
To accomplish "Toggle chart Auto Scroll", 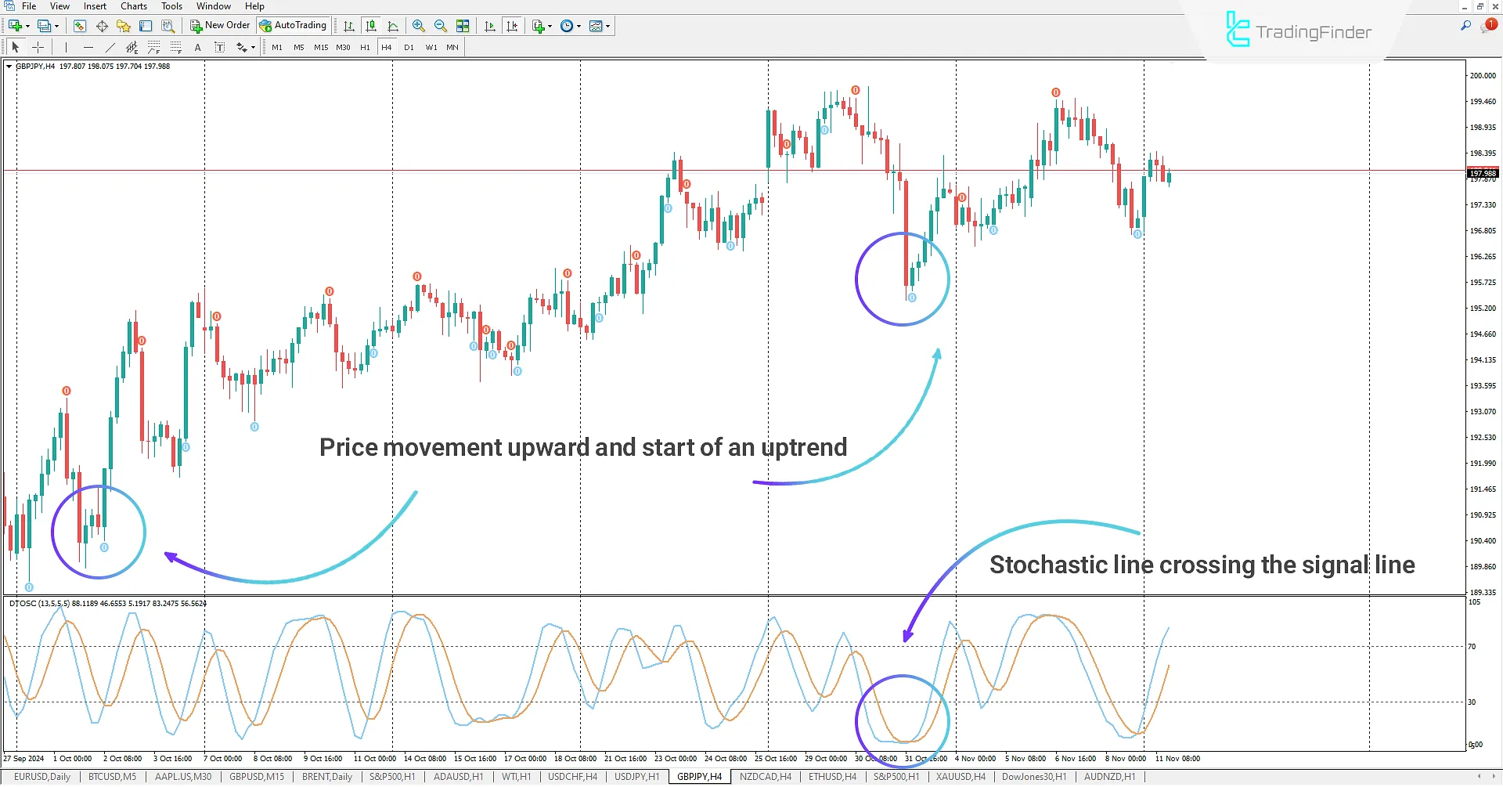I will click(490, 26).
